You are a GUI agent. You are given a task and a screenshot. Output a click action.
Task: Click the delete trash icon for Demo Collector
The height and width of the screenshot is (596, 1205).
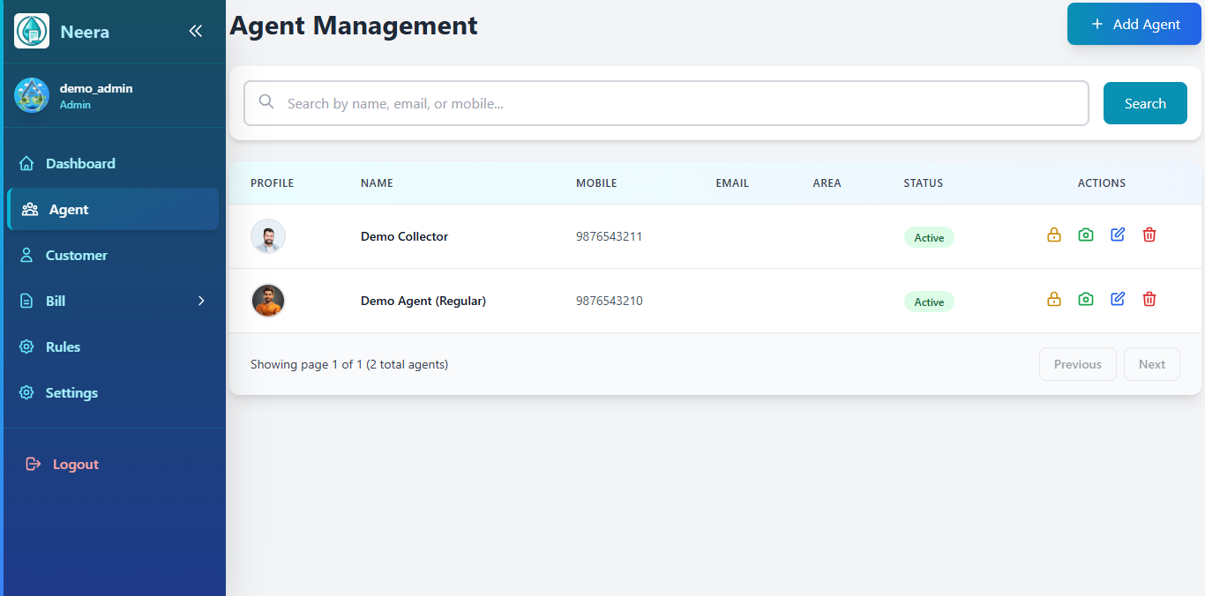pyautogui.click(x=1149, y=235)
